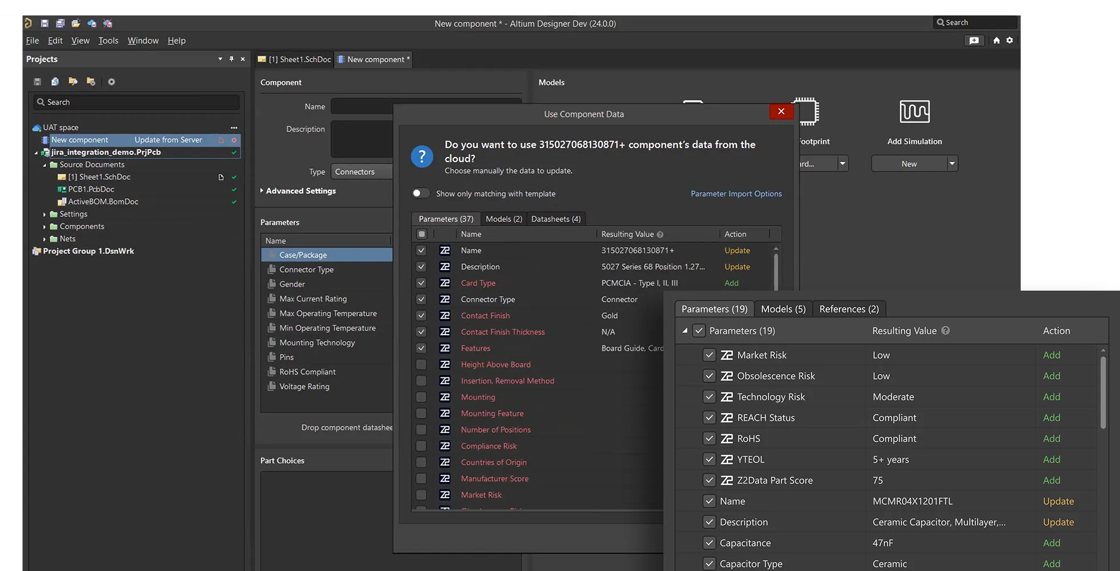Click the Resulting Value help icon in Use Component Data

pyautogui.click(x=660, y=234)
